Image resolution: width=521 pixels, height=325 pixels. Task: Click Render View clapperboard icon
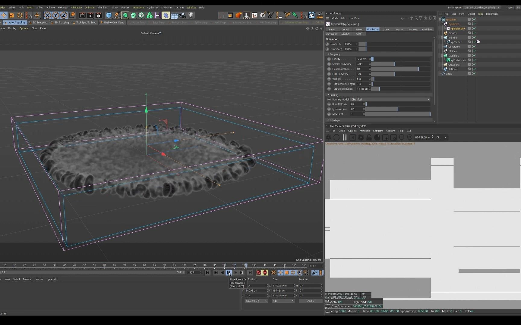click(x=82, y=15)
